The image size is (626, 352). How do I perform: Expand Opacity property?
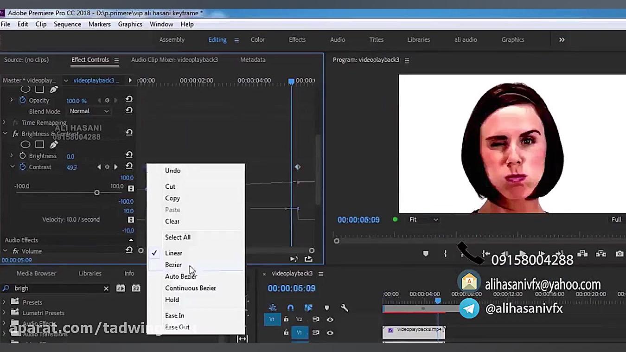[x=12, y=100]
